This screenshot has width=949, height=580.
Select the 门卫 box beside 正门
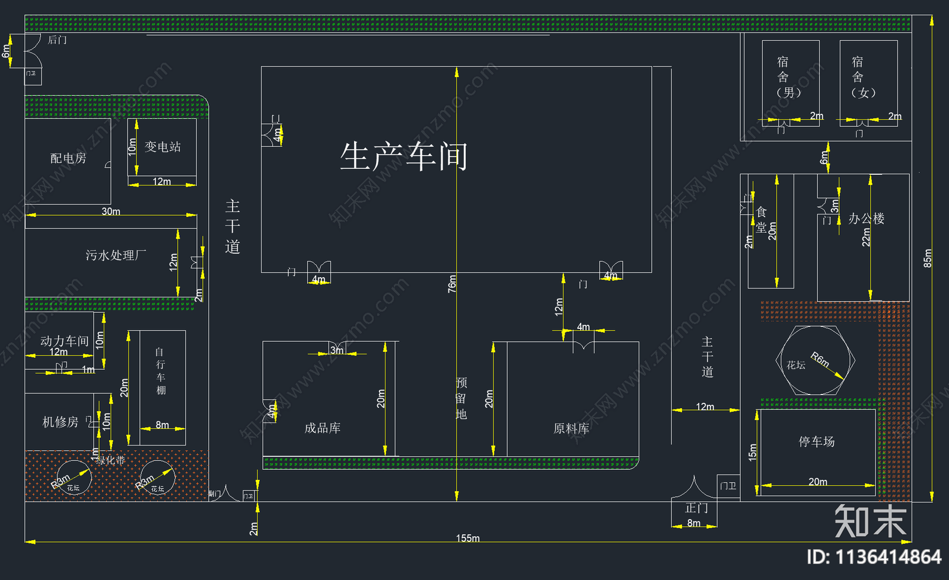click(728, 486)
